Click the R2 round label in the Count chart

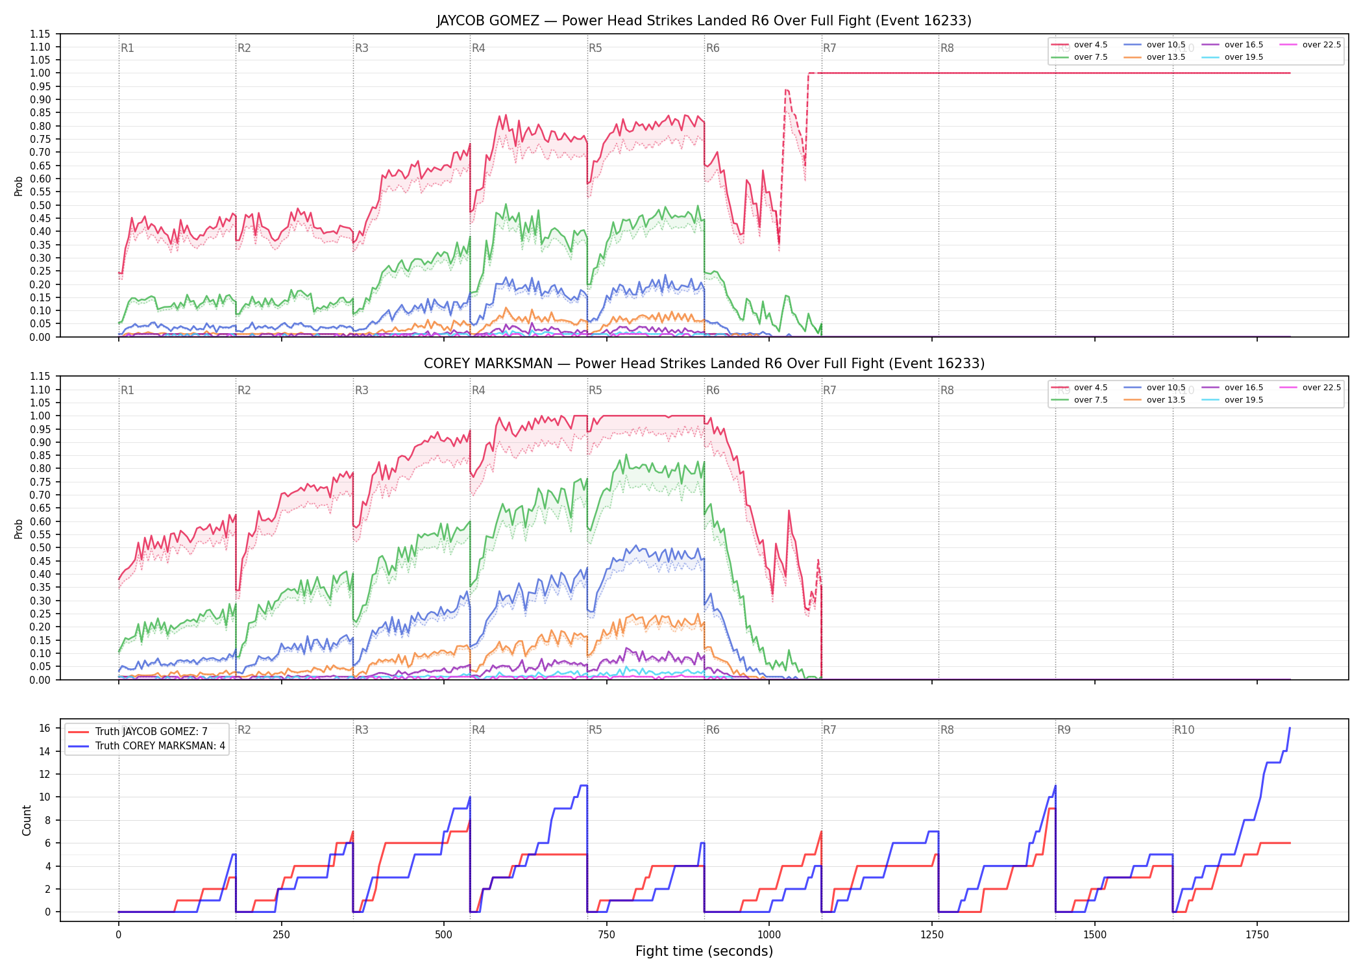[244, 730]
